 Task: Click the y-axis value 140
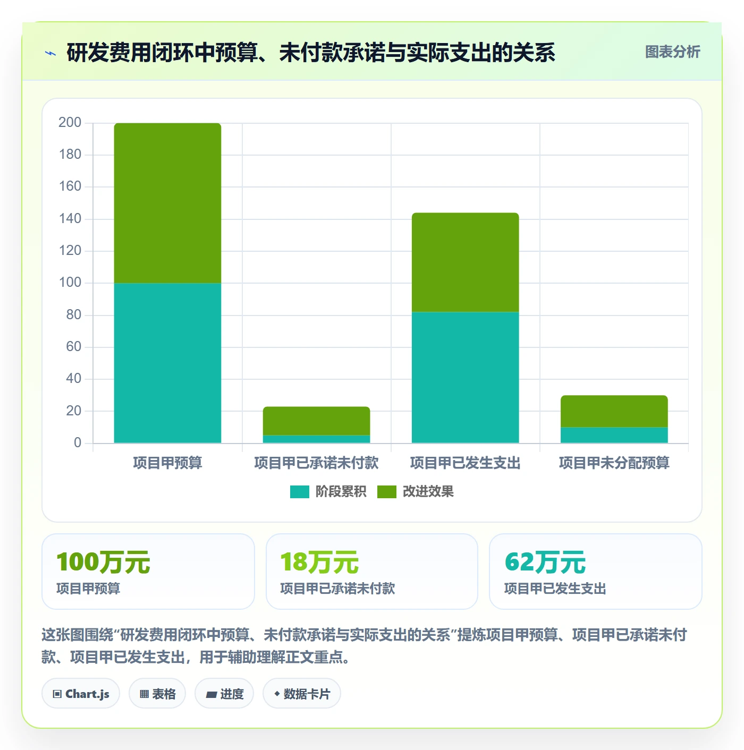(x=70, y=219)
